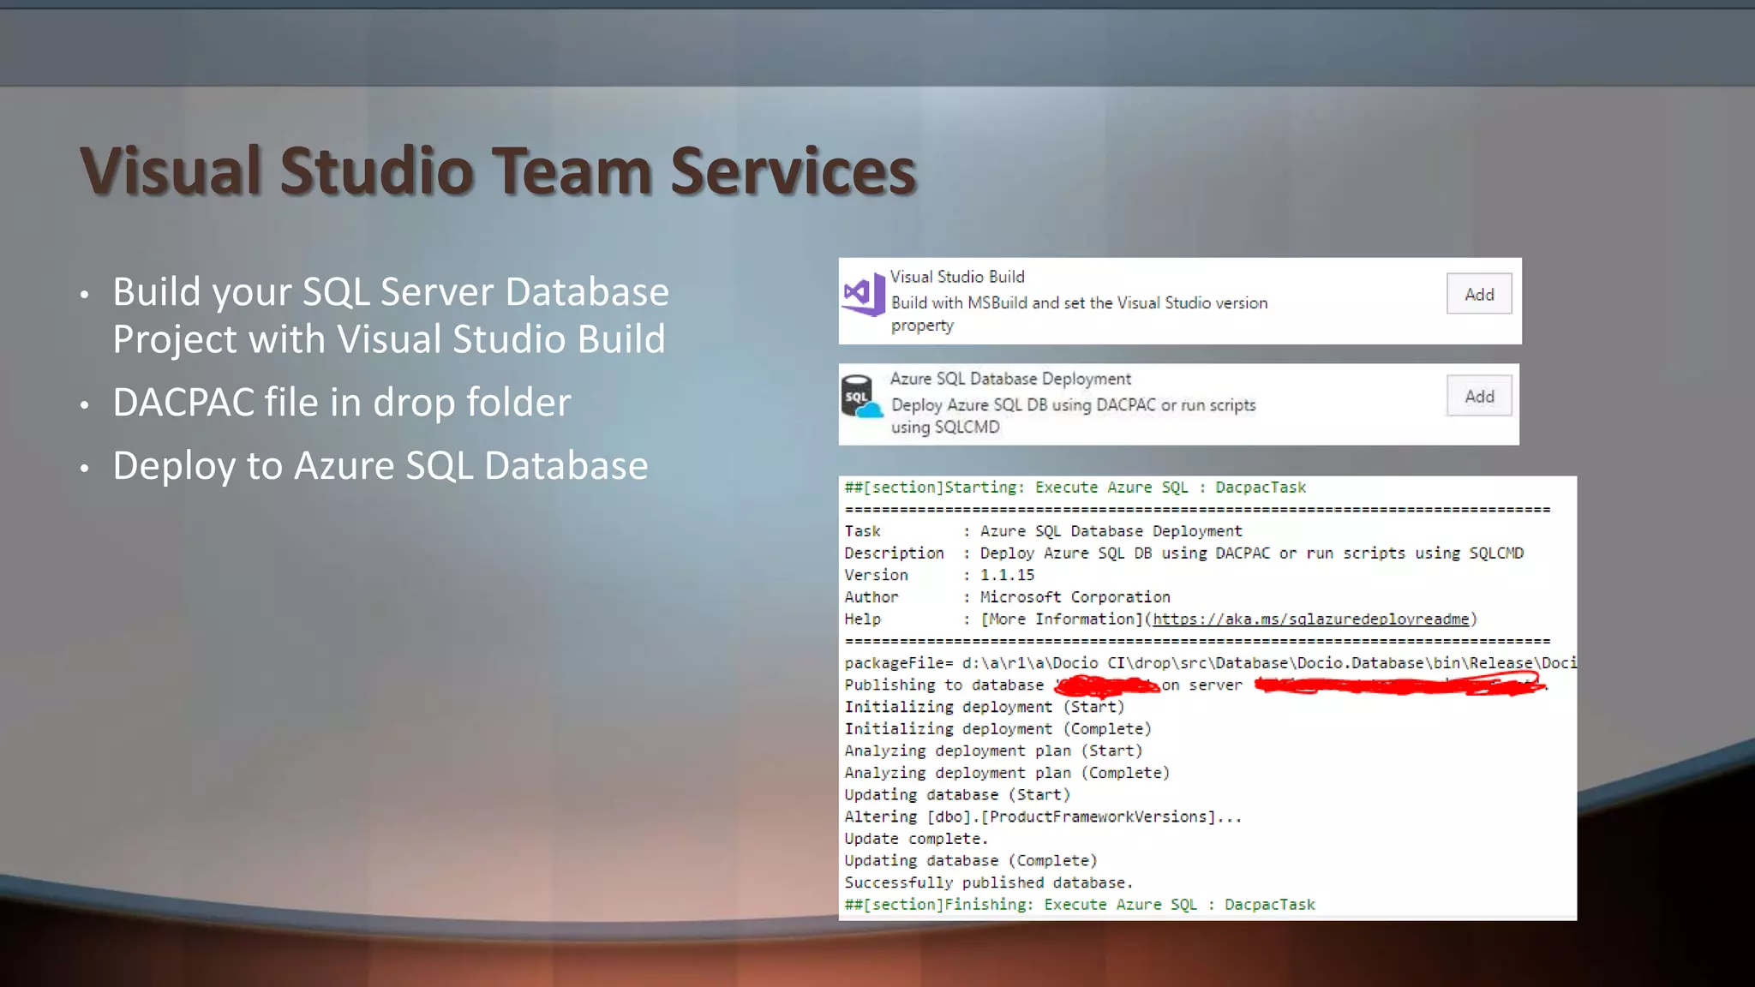Click the slide title 'Visual Studio Team Services'
Screen dimensions: 1755x987
point(498,170)
